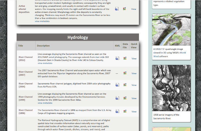Download data file for River Channel (1999)
This screenshot has width=201, height=131.
tap(125, 98)
